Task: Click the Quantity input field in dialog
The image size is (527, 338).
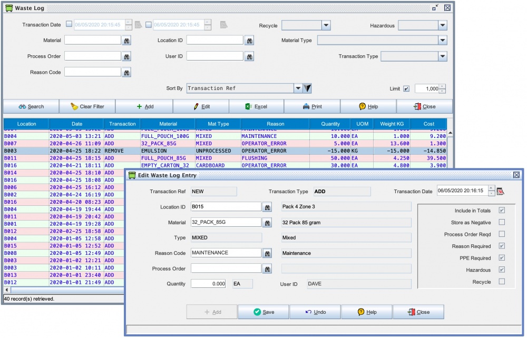Action: click(208, 284)
